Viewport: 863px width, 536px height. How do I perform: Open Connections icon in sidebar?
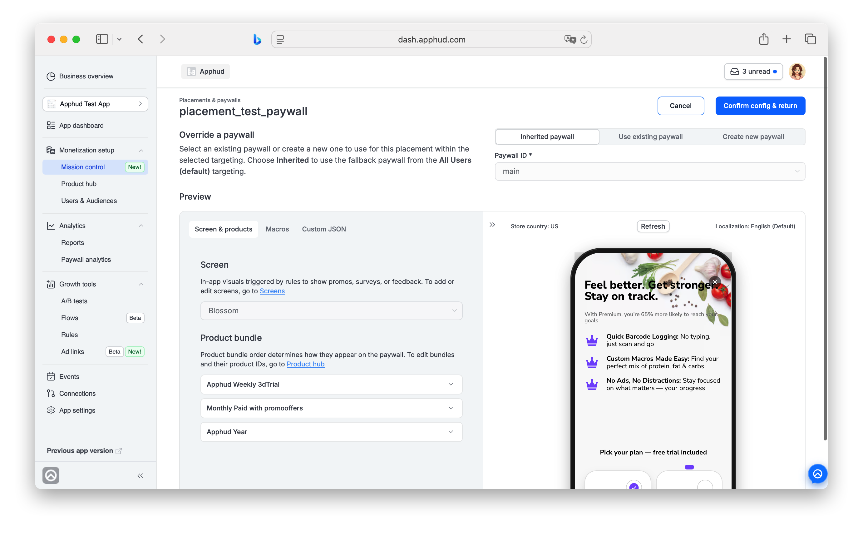(51, 394)
